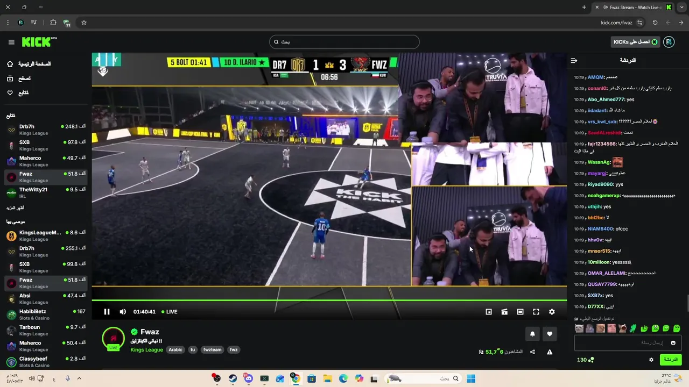This screenshot has height=387, width=689.
Task: Open Maherco channel with 49.7 viewers
Action: point(46,161)
